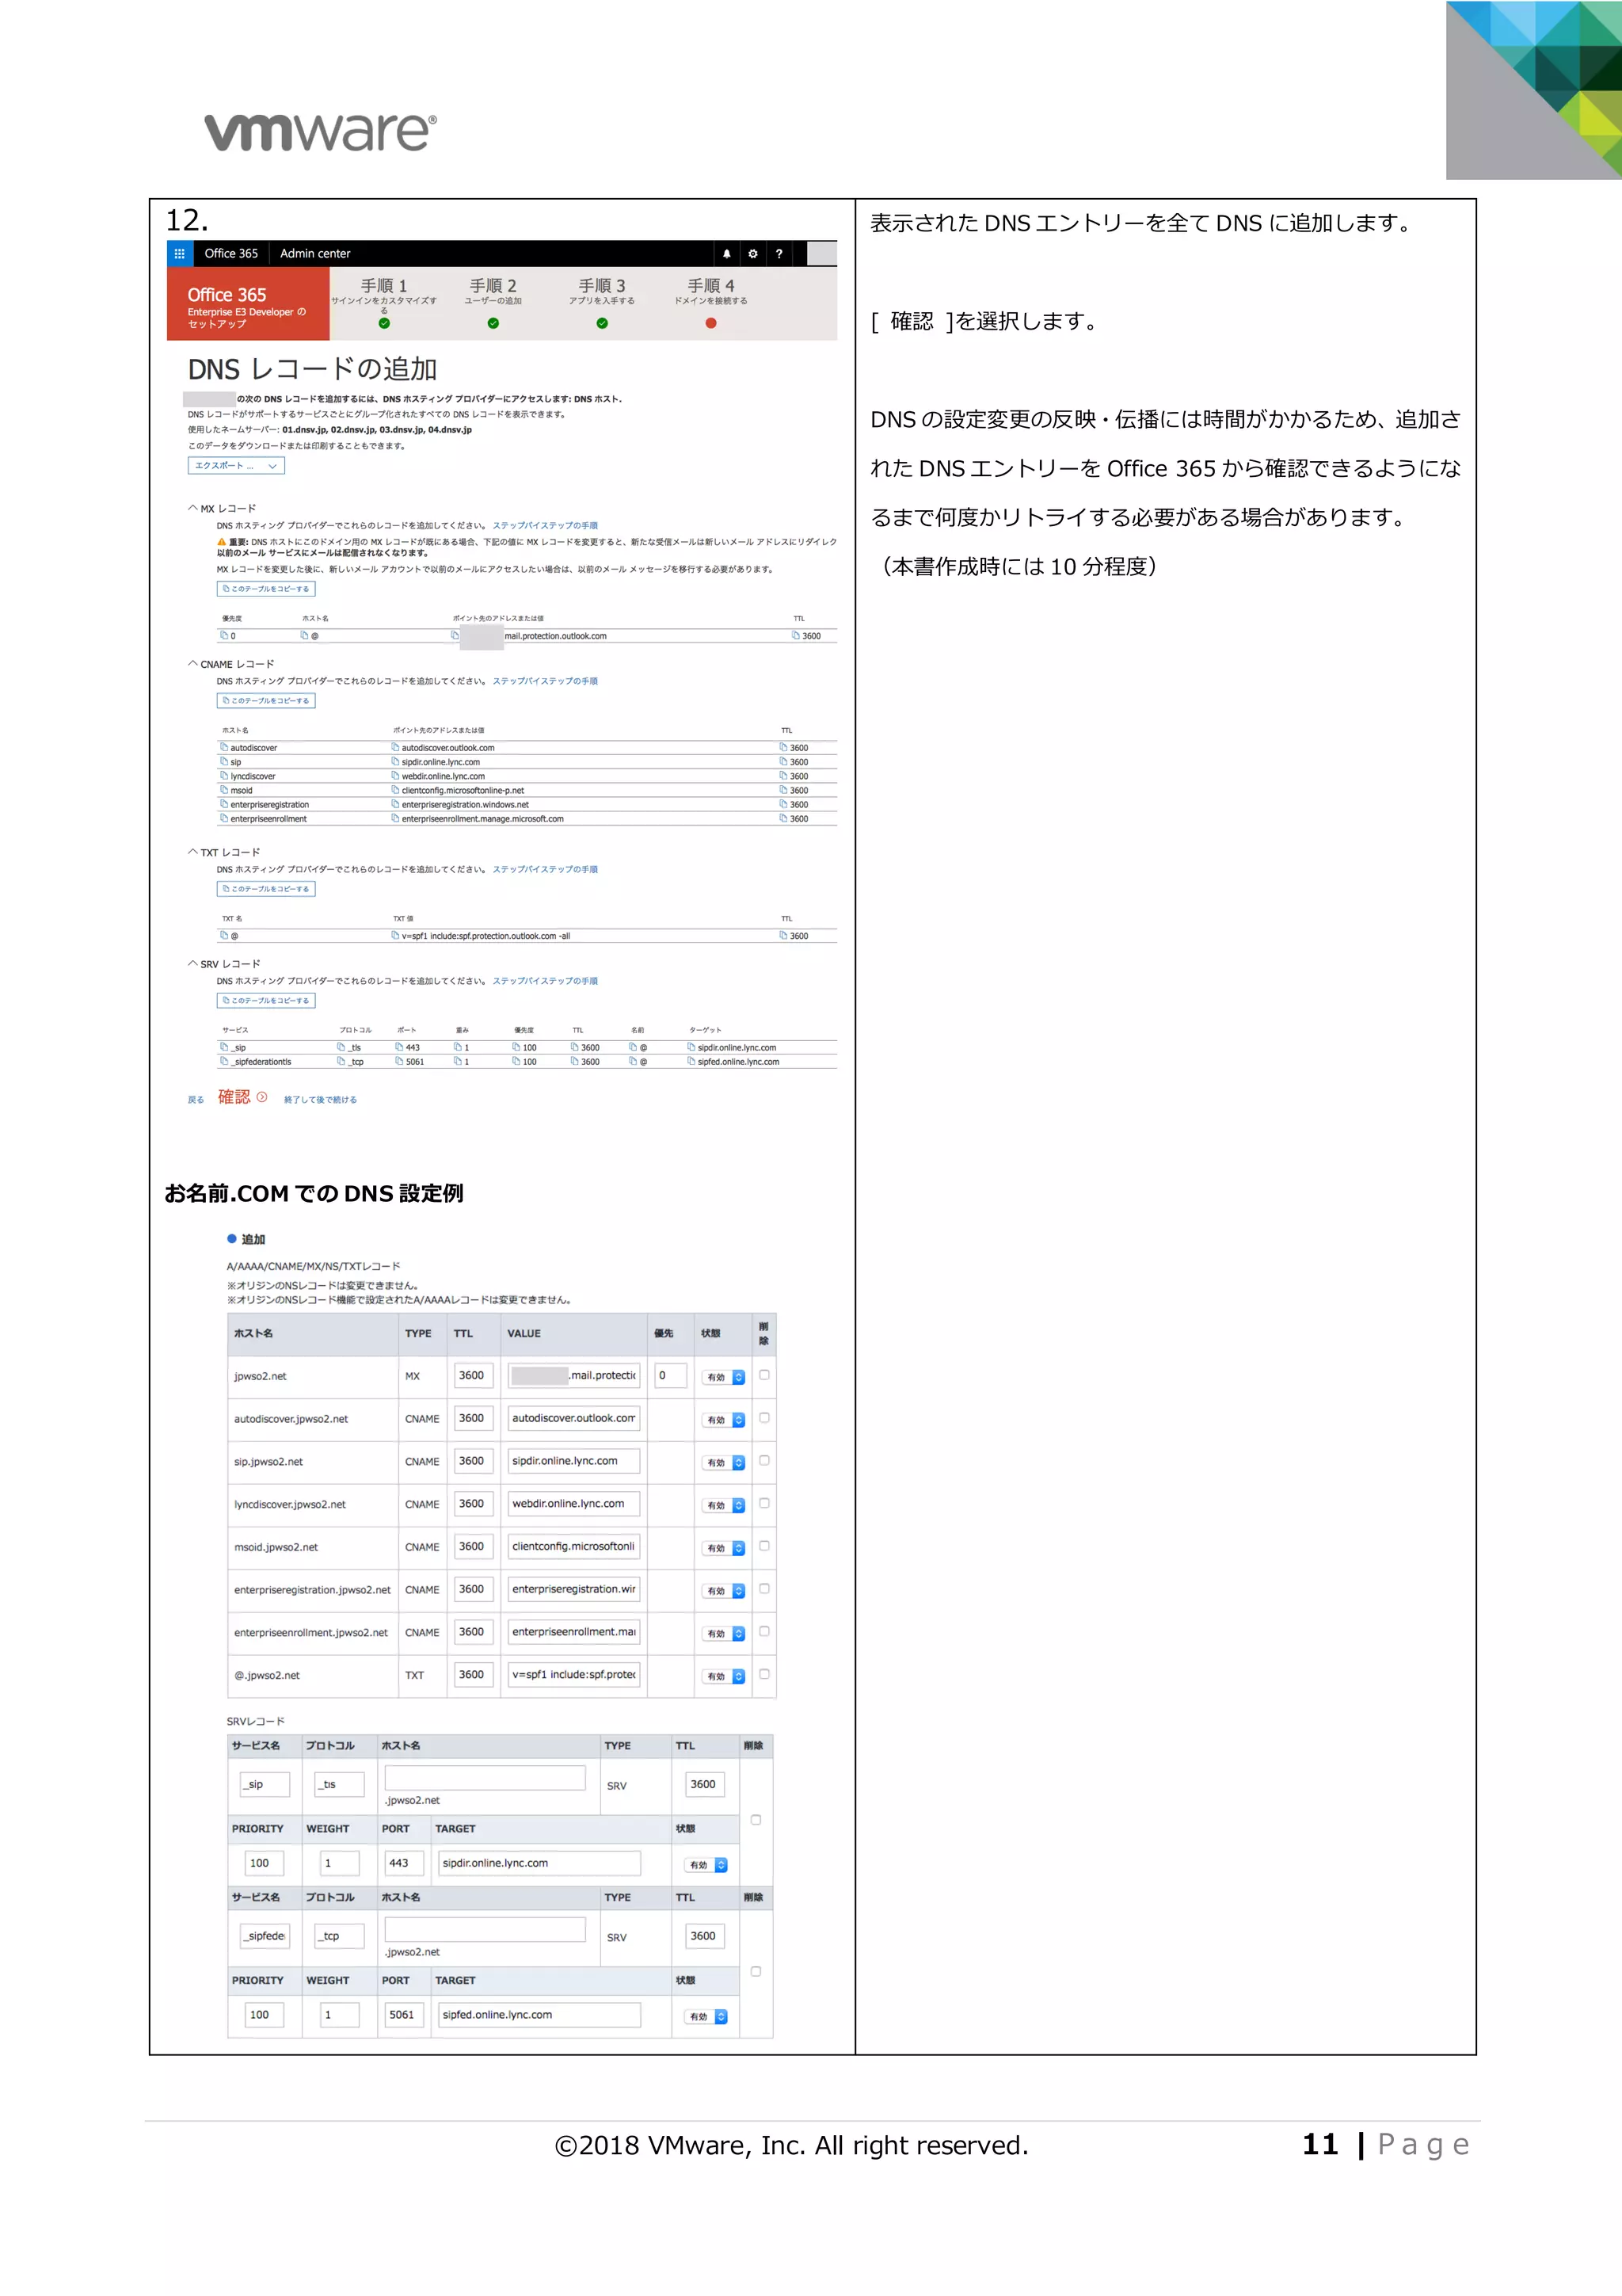
Task: Copy the MX records table with このテーブルをコピーする
Action: [266, 589]
